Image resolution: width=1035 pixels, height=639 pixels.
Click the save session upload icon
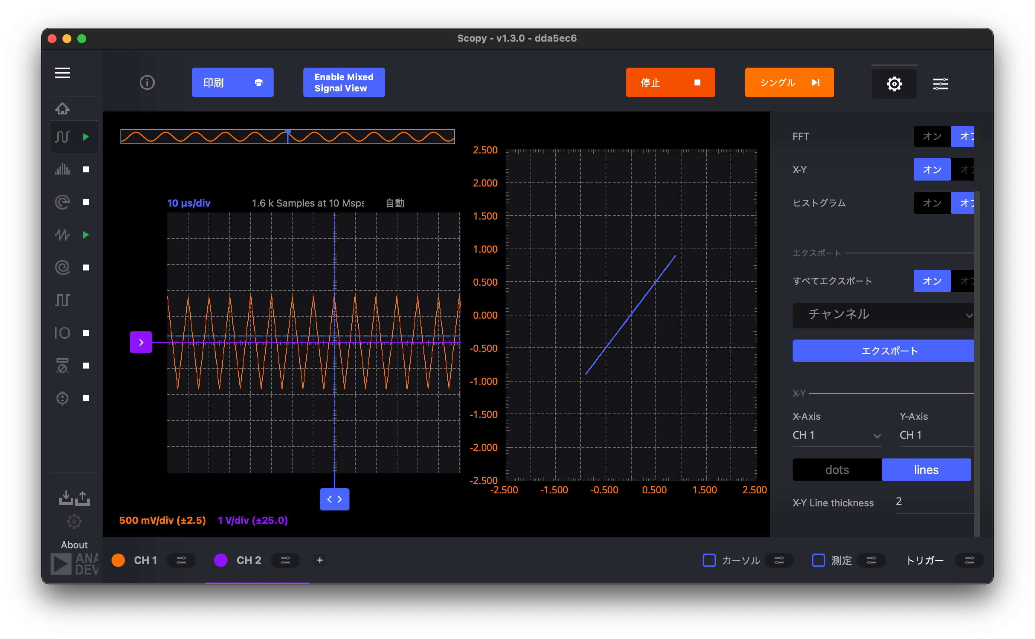pyautogui.click(x=83, y=497)
